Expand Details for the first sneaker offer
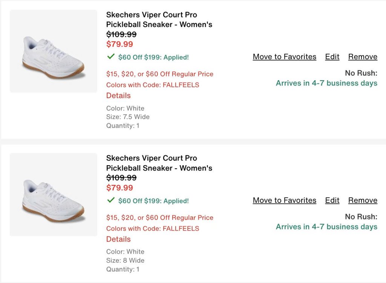The width and height of the screenshot is (386, 283). click(118, 96)
